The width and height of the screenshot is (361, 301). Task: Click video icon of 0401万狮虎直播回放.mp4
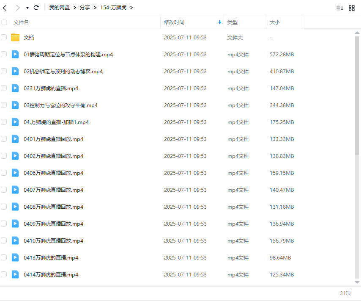click(15, 139)
